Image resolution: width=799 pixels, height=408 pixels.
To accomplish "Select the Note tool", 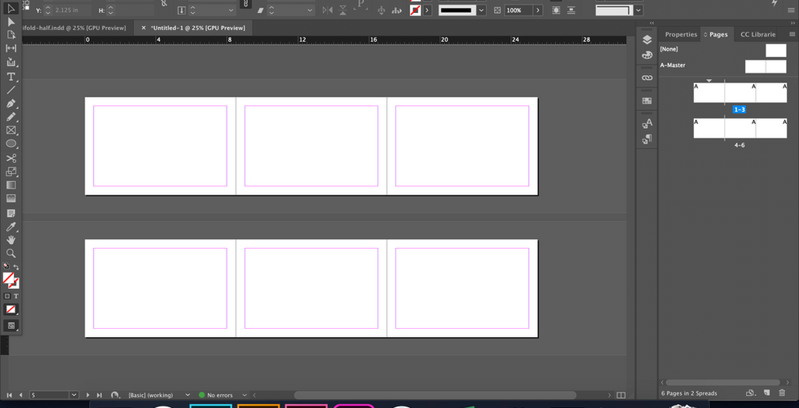I will click(11, 213).
